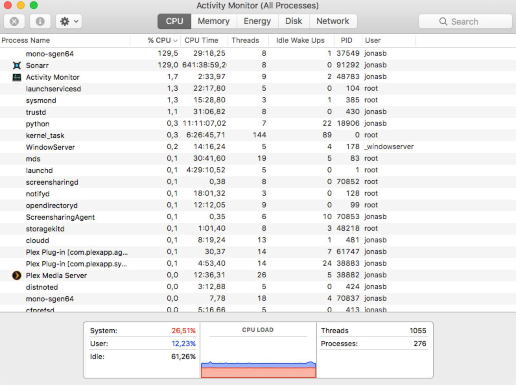Image resolution: width=516 pixels, height=385 pixels.
Task: Select the WindowServer process
Action: (x=258, y=147)
